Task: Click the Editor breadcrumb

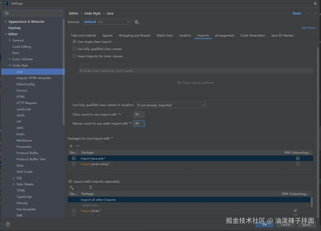Action: click(74, 13)
